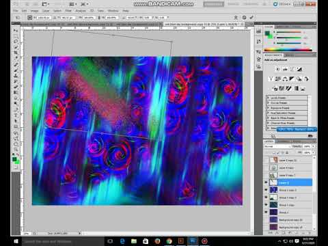Select the Hand tool

point(16,144)
